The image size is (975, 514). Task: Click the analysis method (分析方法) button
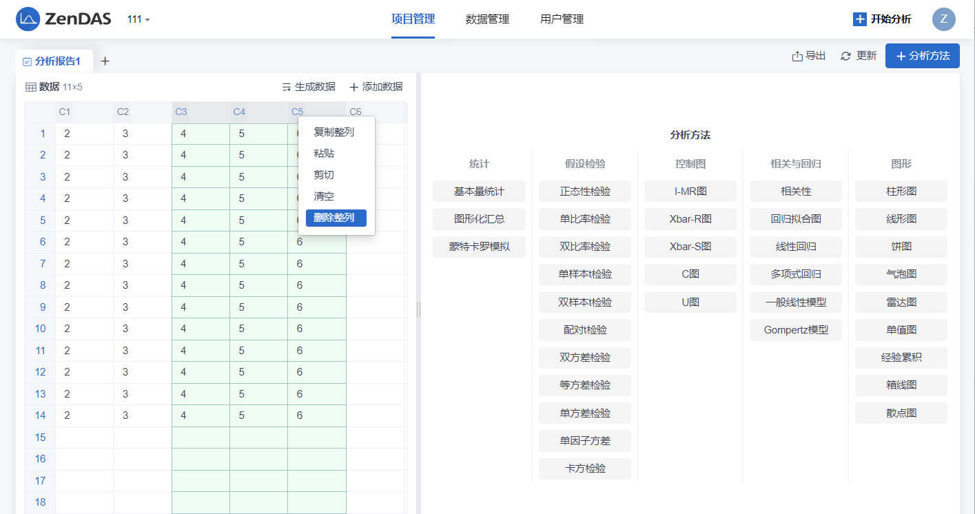tap(922, 56)
